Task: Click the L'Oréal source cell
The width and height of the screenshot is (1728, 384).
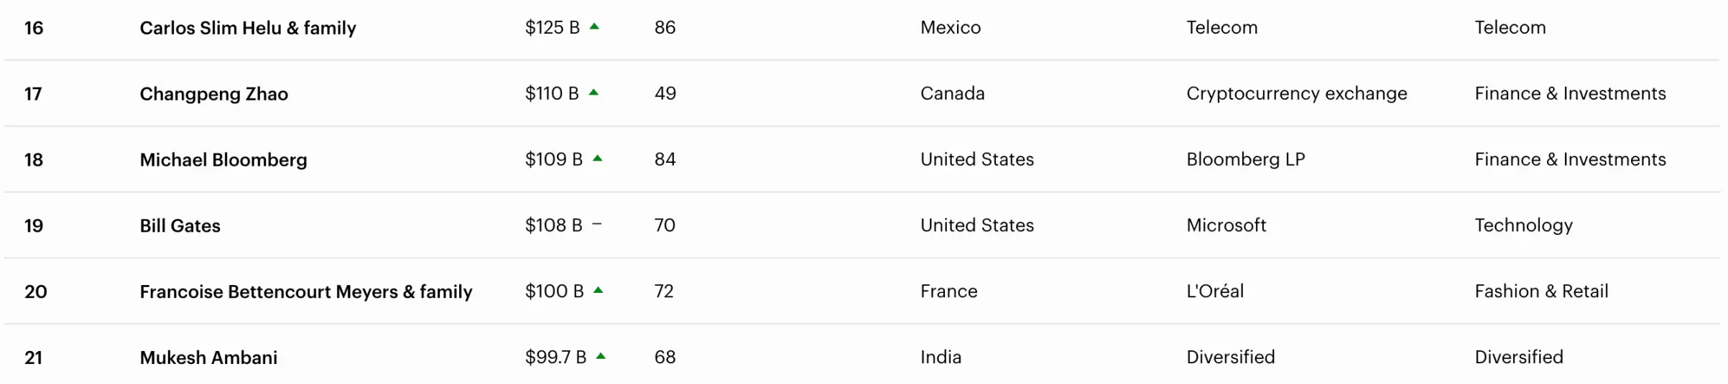Action: 1214,291
